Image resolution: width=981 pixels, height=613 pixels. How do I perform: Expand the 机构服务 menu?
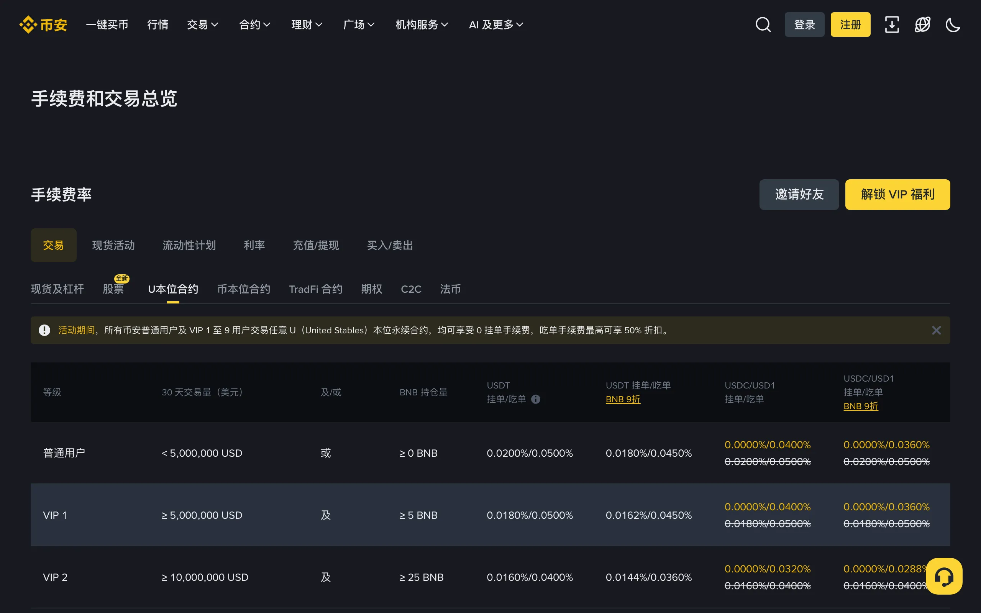pos(422,25)
